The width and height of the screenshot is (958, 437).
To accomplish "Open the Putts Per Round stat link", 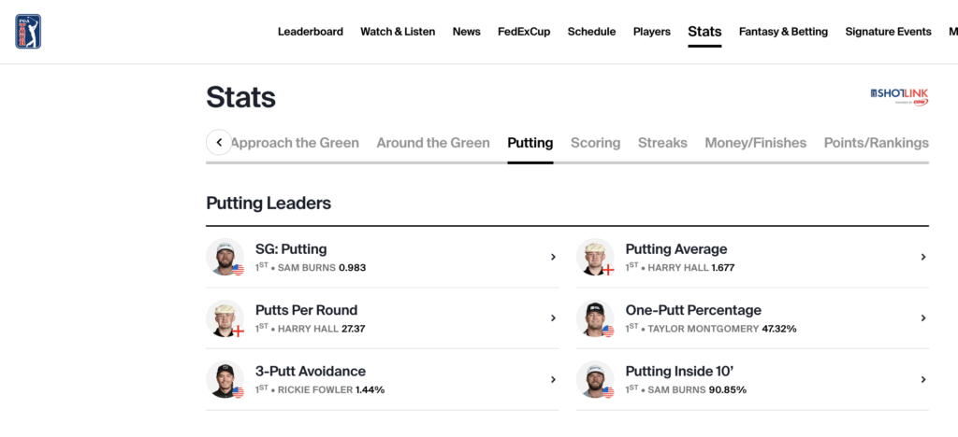I will point(306,310).
